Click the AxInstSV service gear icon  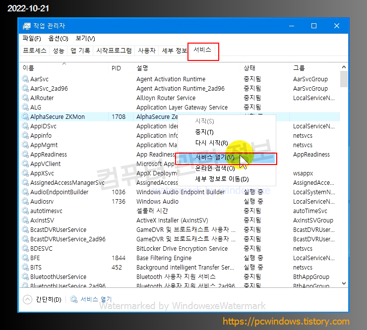(x=25, y=220)
